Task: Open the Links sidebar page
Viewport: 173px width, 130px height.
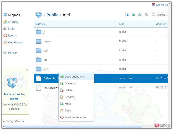Action: point(11,29)
